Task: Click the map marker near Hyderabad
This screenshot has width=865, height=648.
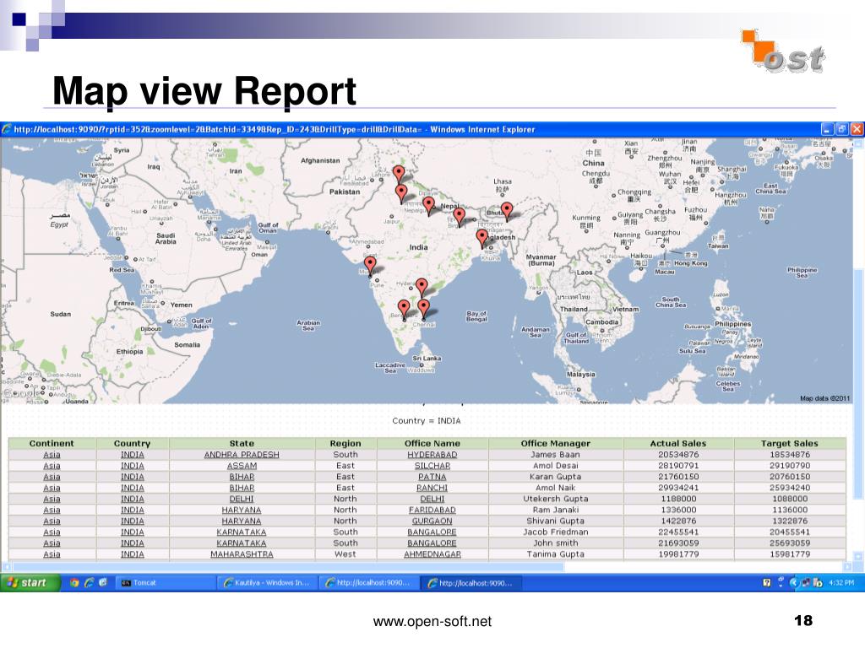Action: pos(422,286)
